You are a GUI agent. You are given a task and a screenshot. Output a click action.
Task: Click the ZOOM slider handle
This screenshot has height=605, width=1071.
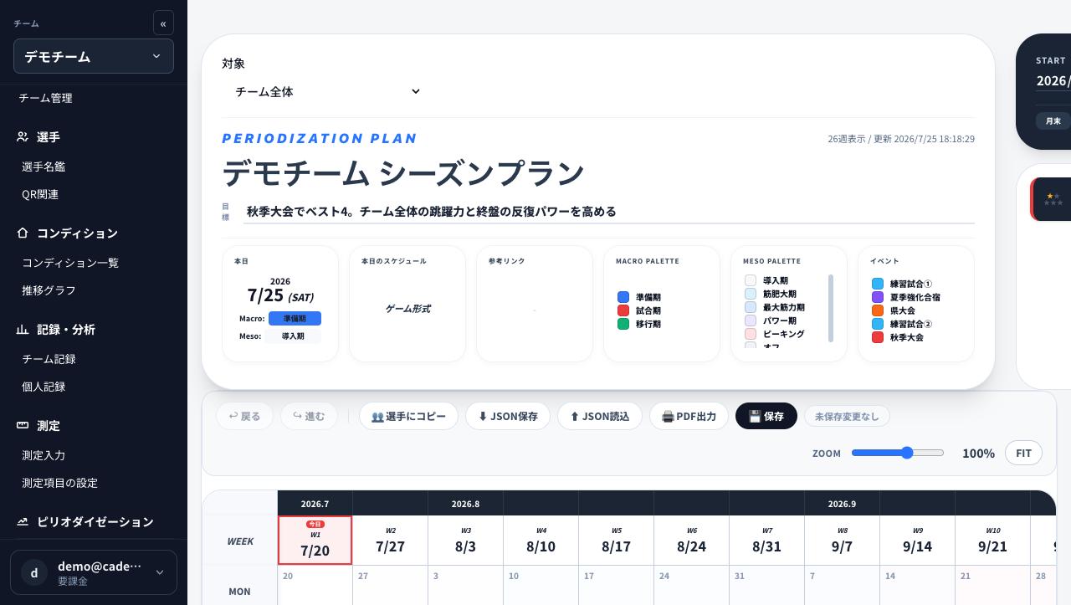(x=907, y=453)
